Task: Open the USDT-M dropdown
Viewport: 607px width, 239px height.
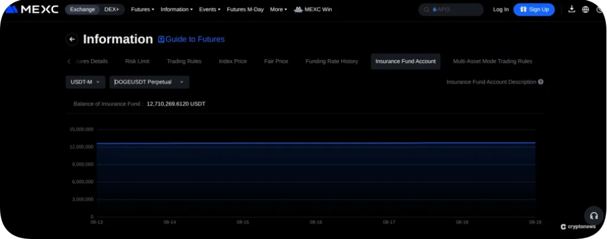Action: pos(85,82)
